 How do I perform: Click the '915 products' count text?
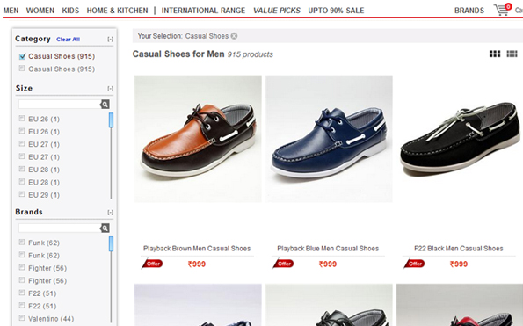pos(251,54)
